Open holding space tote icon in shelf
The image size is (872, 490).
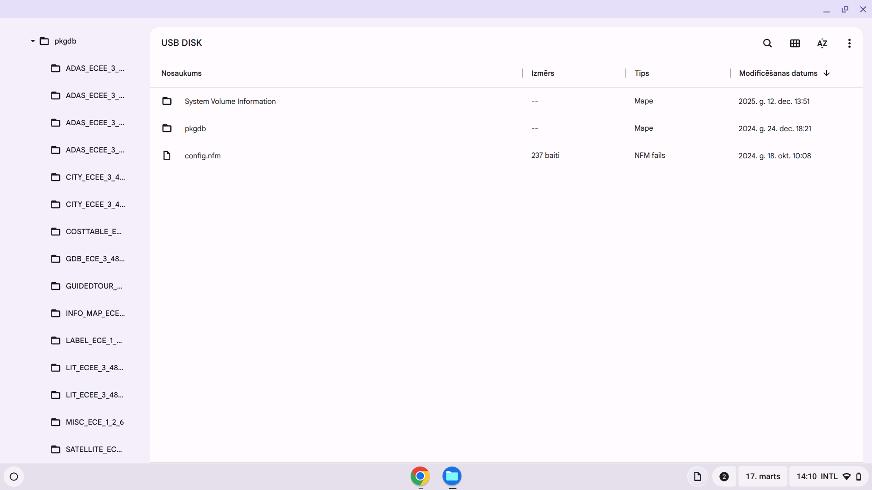697,476
